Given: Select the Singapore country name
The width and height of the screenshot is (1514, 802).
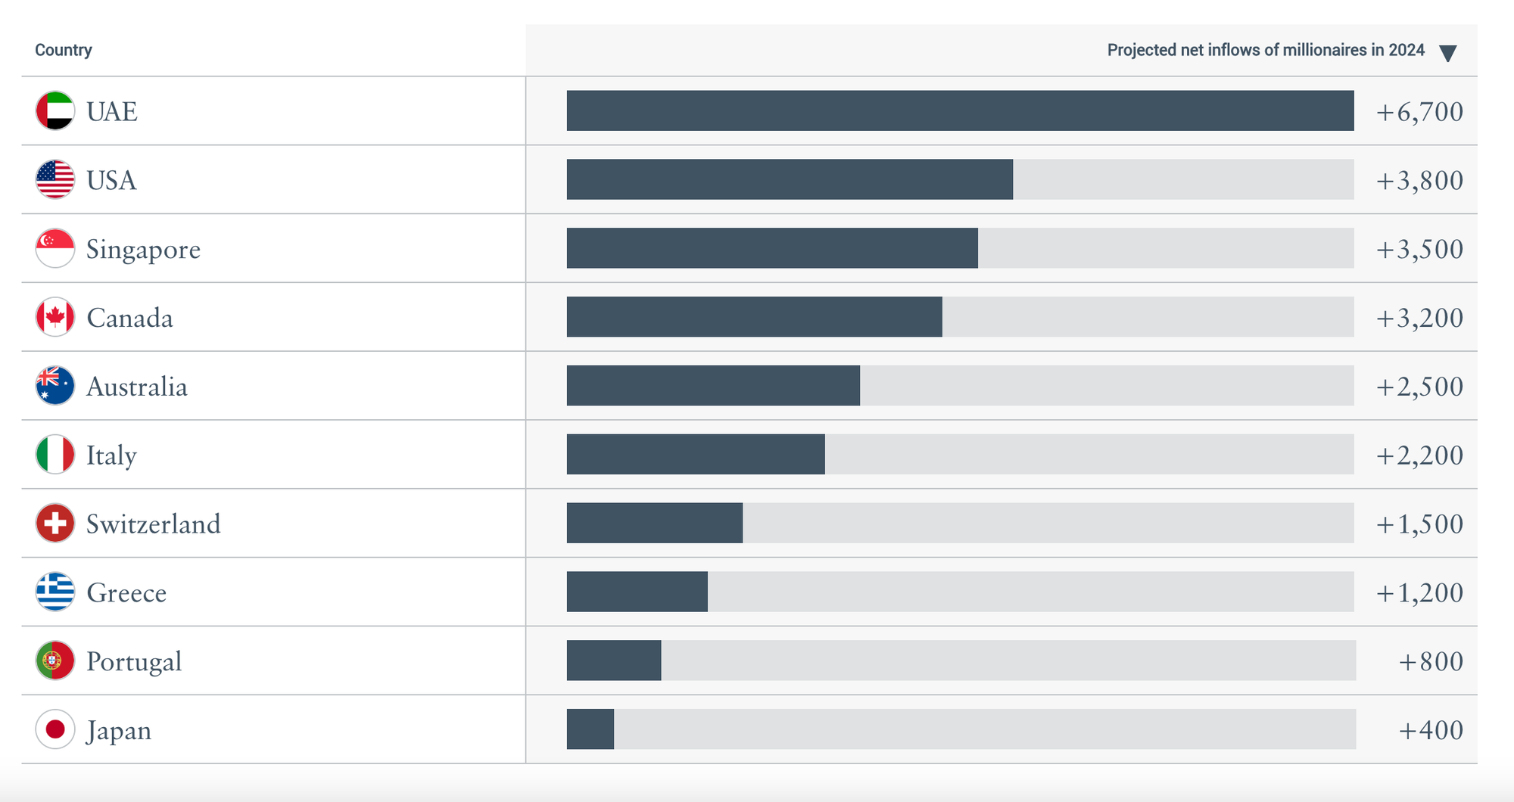Looking at the screenshot, I should tap(143, 250).
